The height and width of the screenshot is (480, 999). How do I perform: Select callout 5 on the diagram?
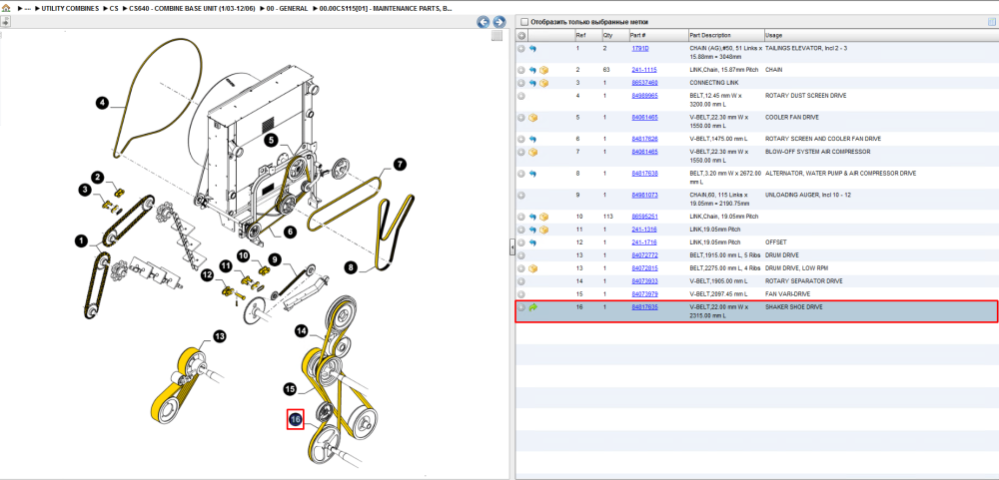tap(271, 141)
